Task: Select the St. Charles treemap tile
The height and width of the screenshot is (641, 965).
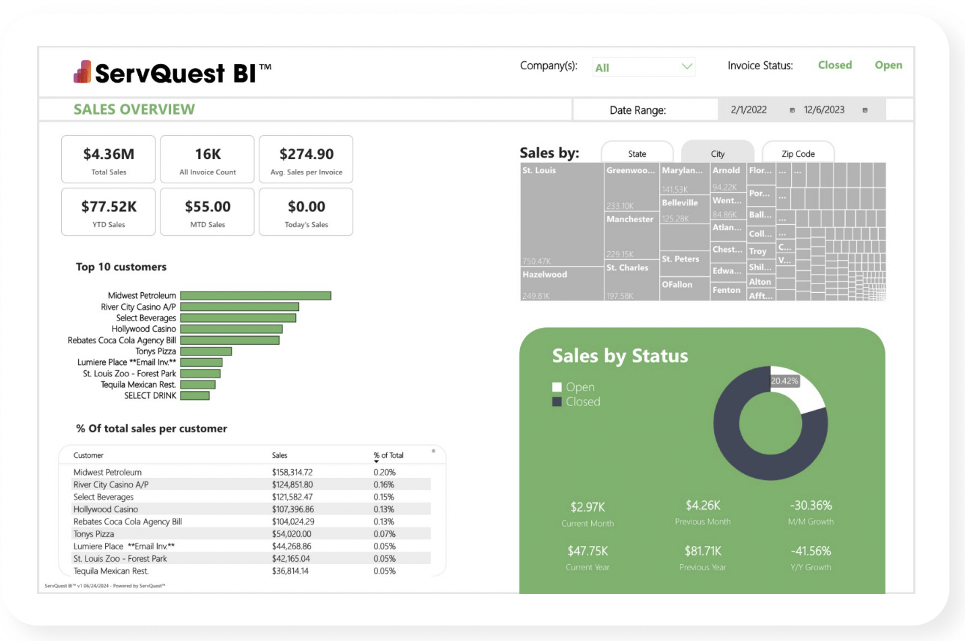Action: [x=631, y=281]
